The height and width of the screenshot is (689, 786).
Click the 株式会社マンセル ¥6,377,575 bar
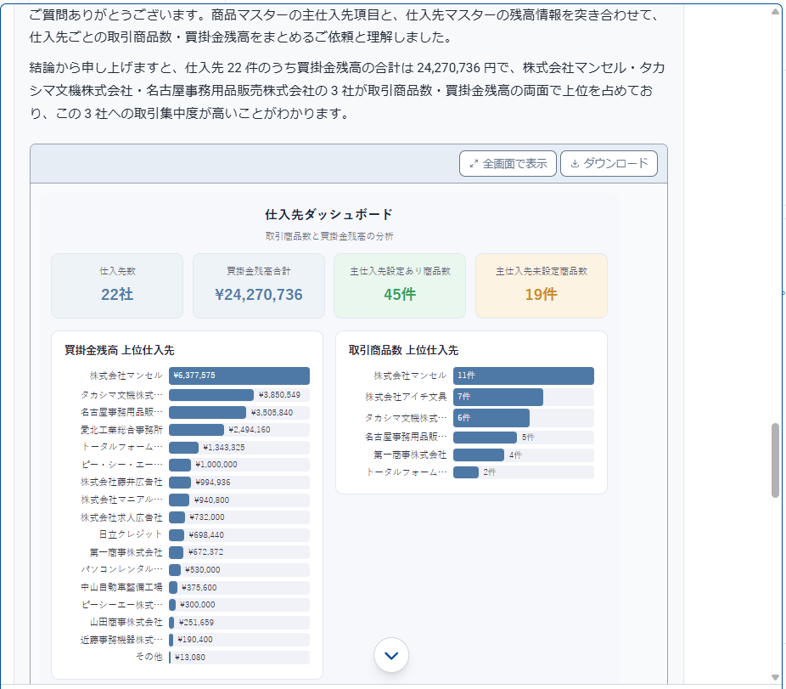tap(239, 376)
